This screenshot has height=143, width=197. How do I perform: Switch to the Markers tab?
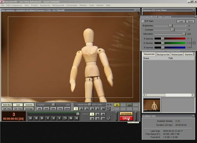click(x=189, y=54)
